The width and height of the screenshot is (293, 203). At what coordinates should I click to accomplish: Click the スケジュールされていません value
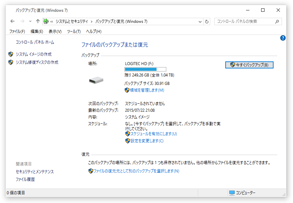click(x=145, y=104)
